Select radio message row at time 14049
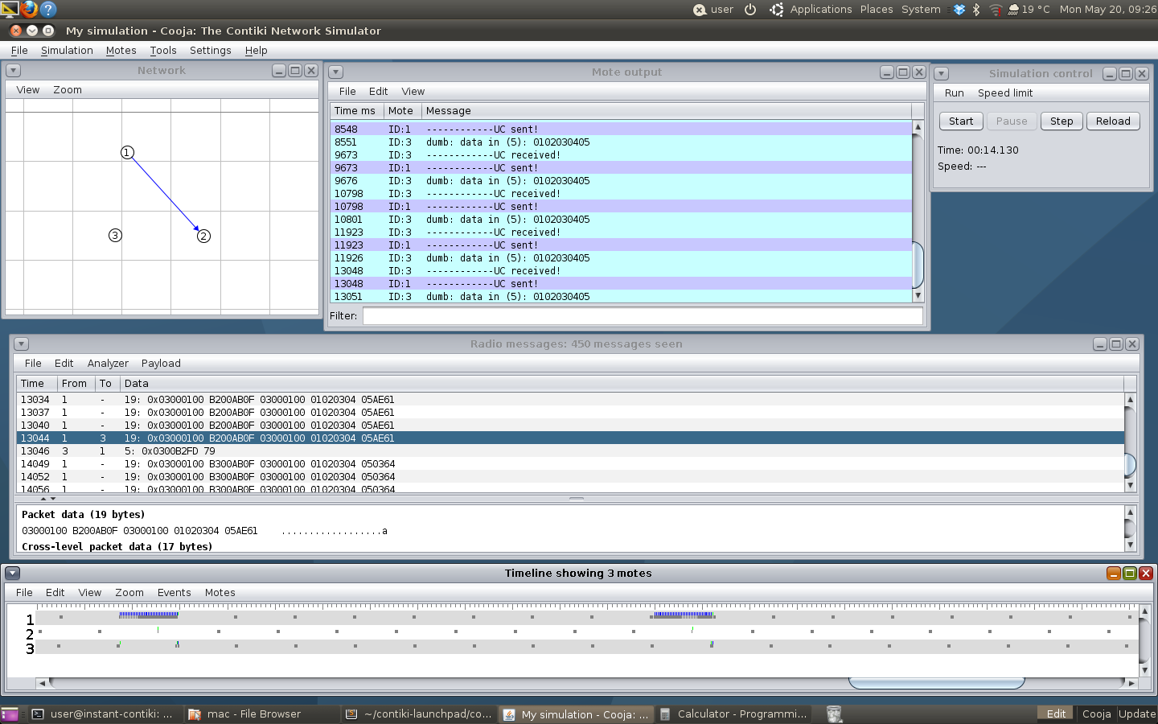The height and width of the screenshot is (724, 1158). [x=570, y=464]
